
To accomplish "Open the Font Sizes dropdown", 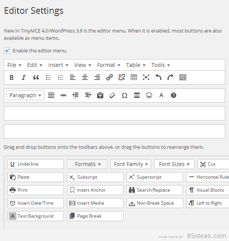I will click(x=174, y=164).
